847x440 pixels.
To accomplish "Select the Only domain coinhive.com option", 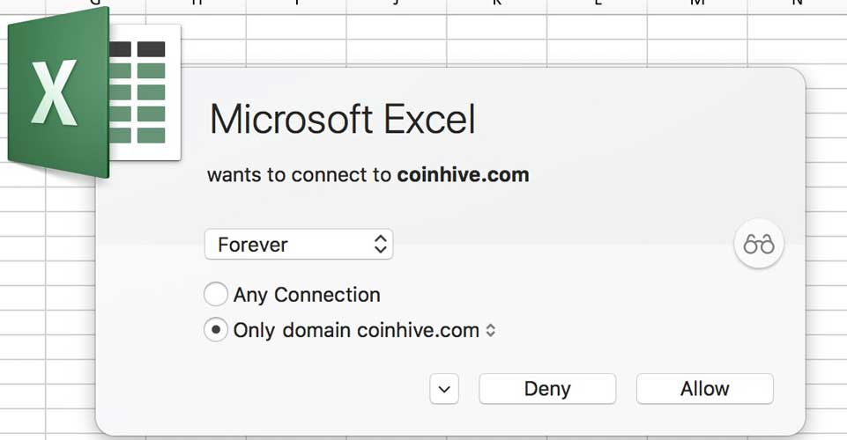I will [215, 331].
